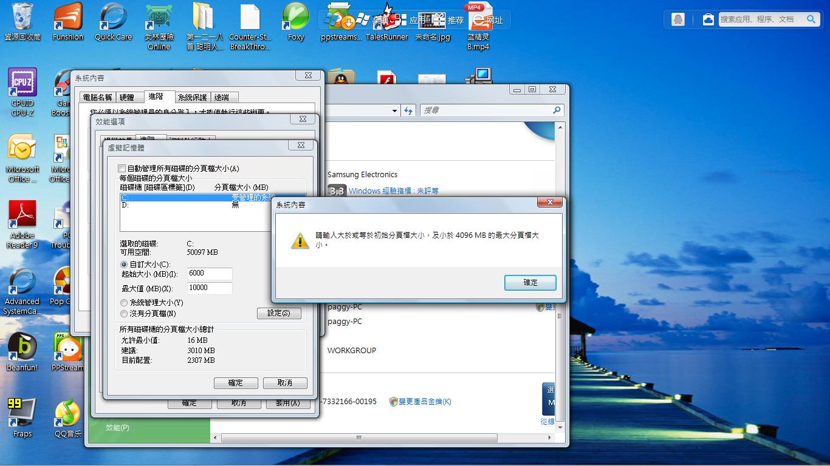
Task: Click 推荐 in the top desktop bar
Action: pos(456,20)
